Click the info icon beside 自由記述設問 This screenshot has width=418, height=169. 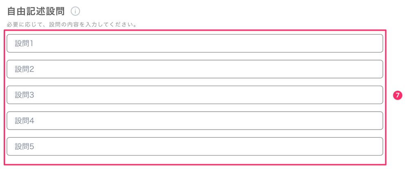click(75, 11)
